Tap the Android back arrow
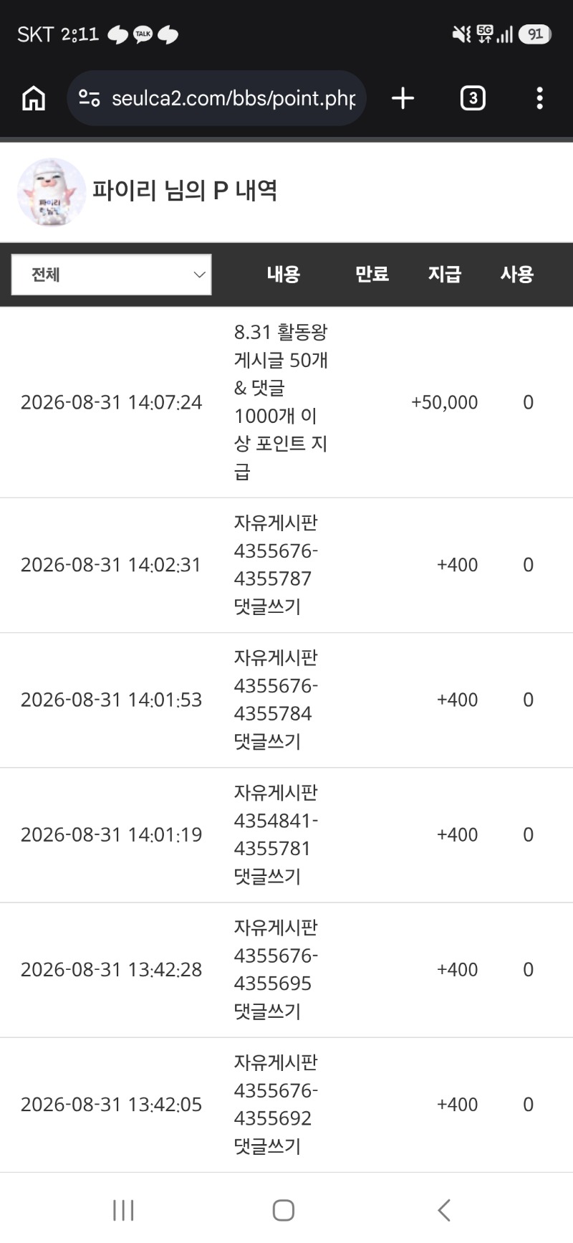Viewport: 573px width, 1243px height. click(x=444, y=1211)
